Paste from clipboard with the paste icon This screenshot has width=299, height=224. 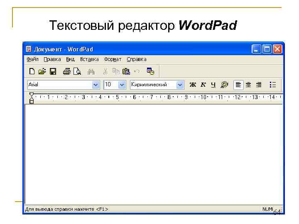coord(126,71)
